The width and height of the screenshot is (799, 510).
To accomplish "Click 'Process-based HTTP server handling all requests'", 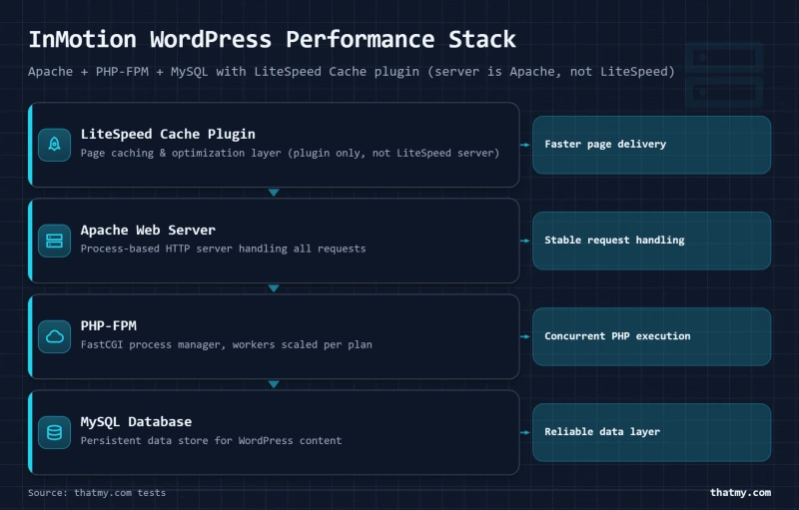I will point(223,249).
